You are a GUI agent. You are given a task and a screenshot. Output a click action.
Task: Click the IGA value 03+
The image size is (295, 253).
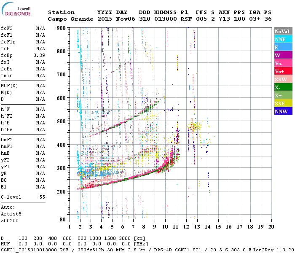[x=255, y=19]
